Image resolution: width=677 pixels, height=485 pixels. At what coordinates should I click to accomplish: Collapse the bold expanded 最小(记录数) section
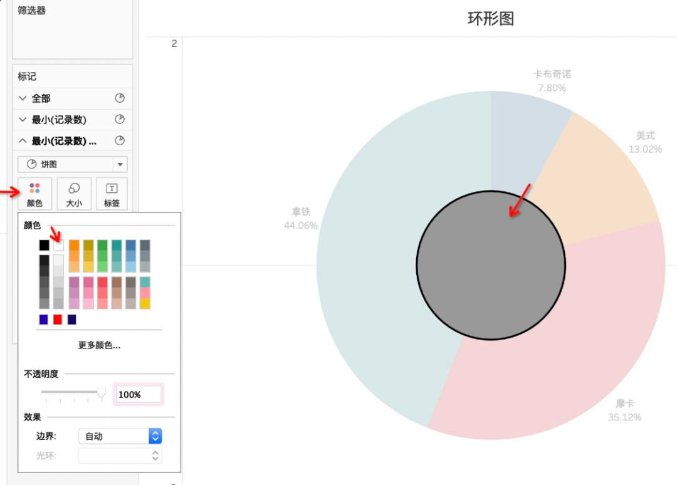(23, 141)
